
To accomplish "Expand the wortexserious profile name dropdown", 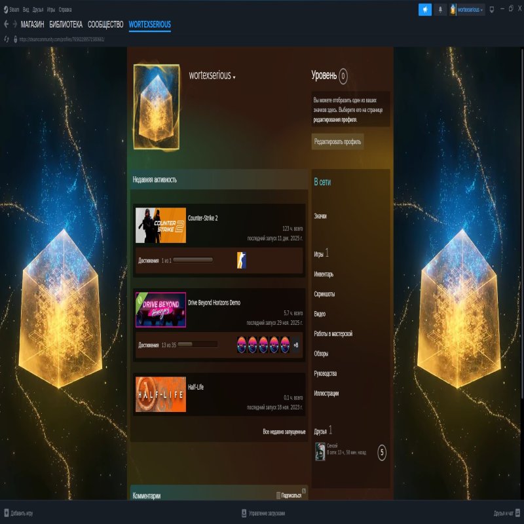I will [x=234, y=77].
